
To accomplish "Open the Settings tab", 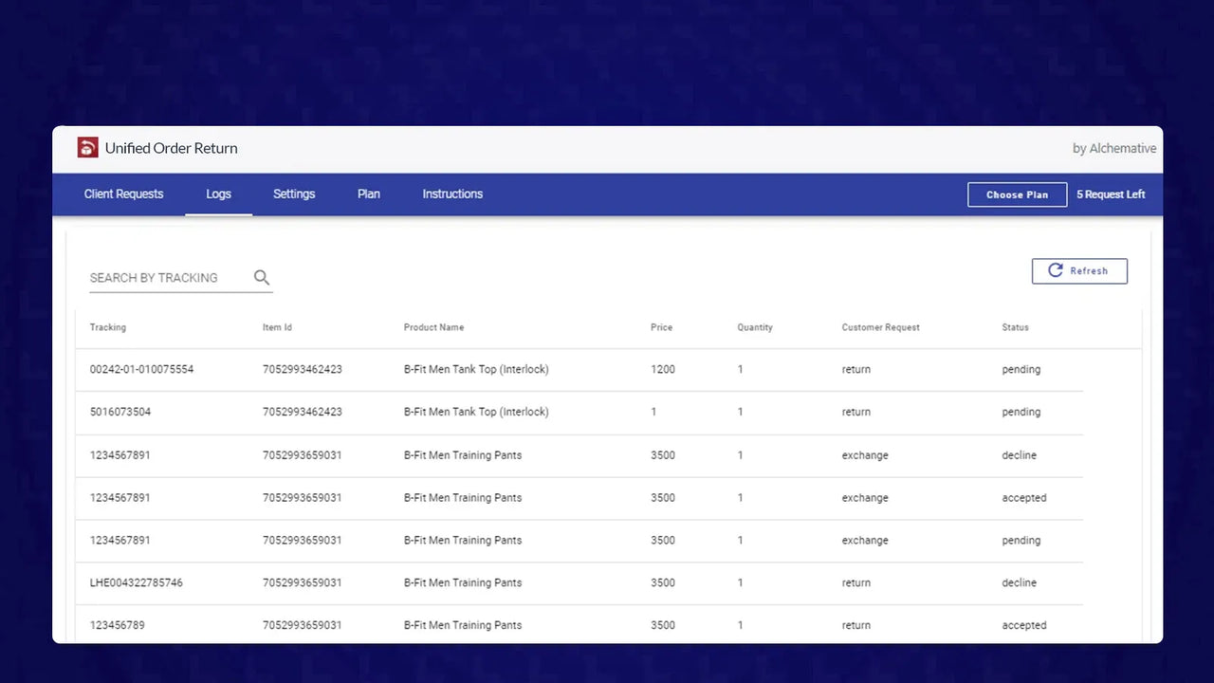I will tap(294, 194).
